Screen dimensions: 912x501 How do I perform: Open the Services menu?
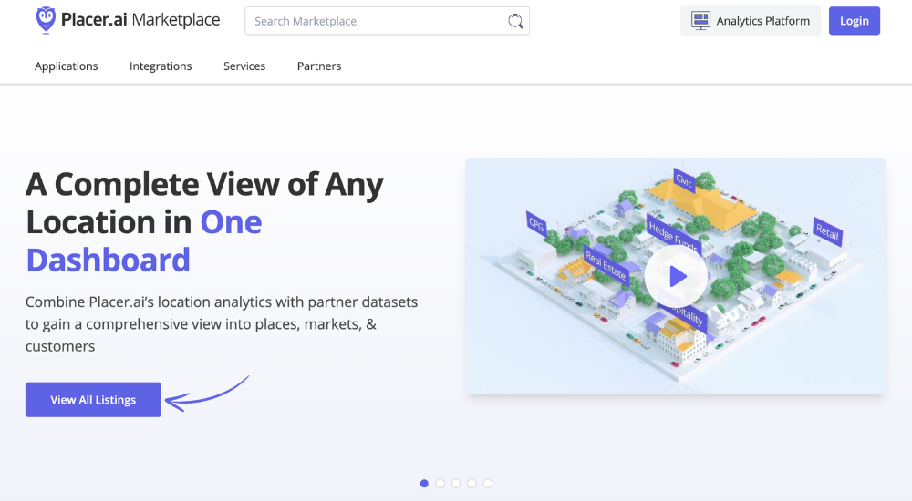(x=244, y=66)
